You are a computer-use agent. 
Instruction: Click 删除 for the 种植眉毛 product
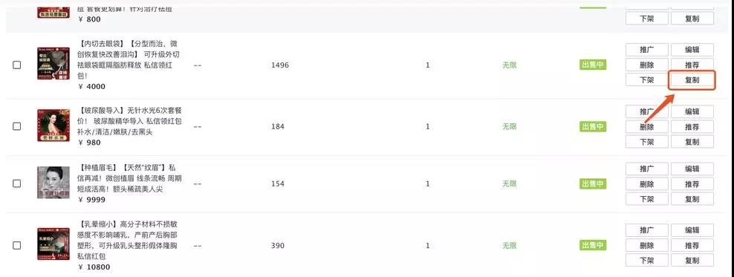646,184
